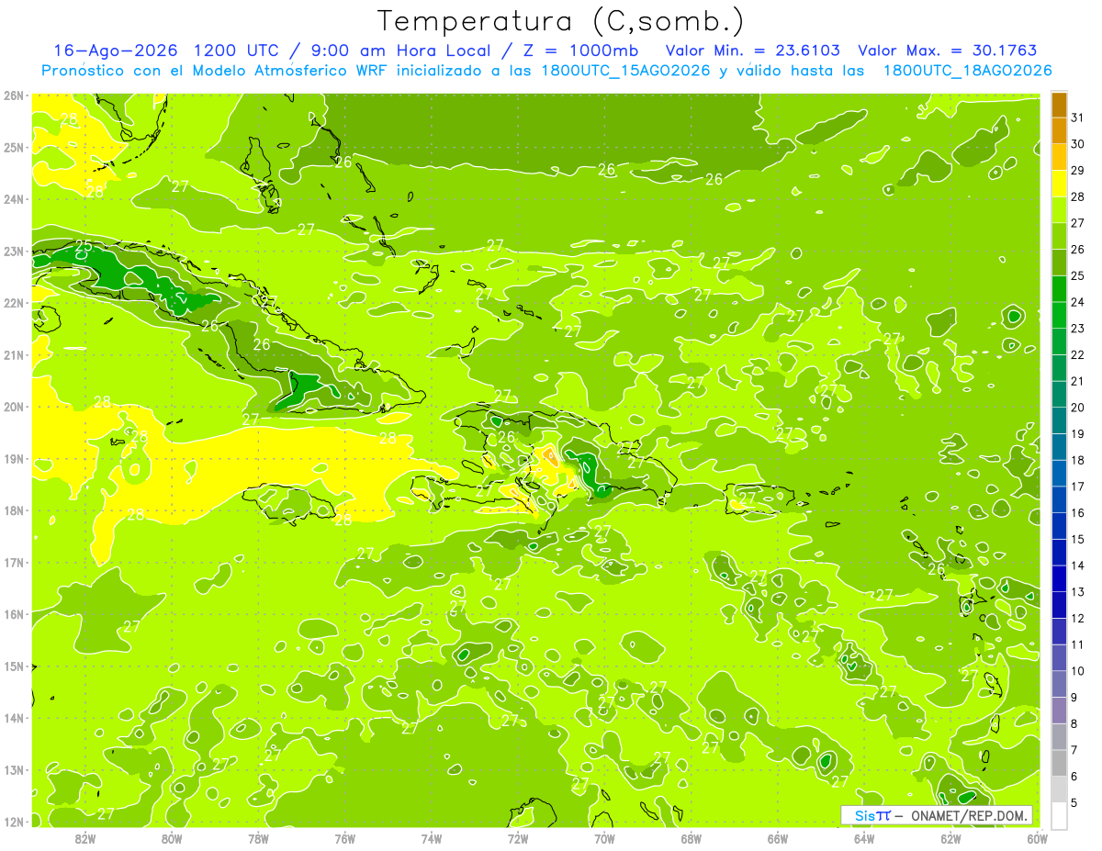Click the colorbar label '20'
1102x851 pixels.
(x=1078, y=407)
